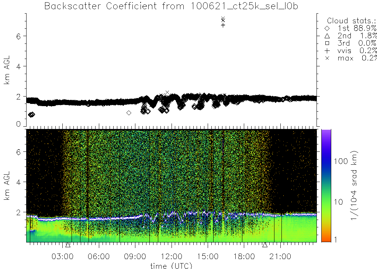The image size is (377, 269).
Task: Select the triangle marker below axis before 21:00
Action: click(x=265, y=245)
